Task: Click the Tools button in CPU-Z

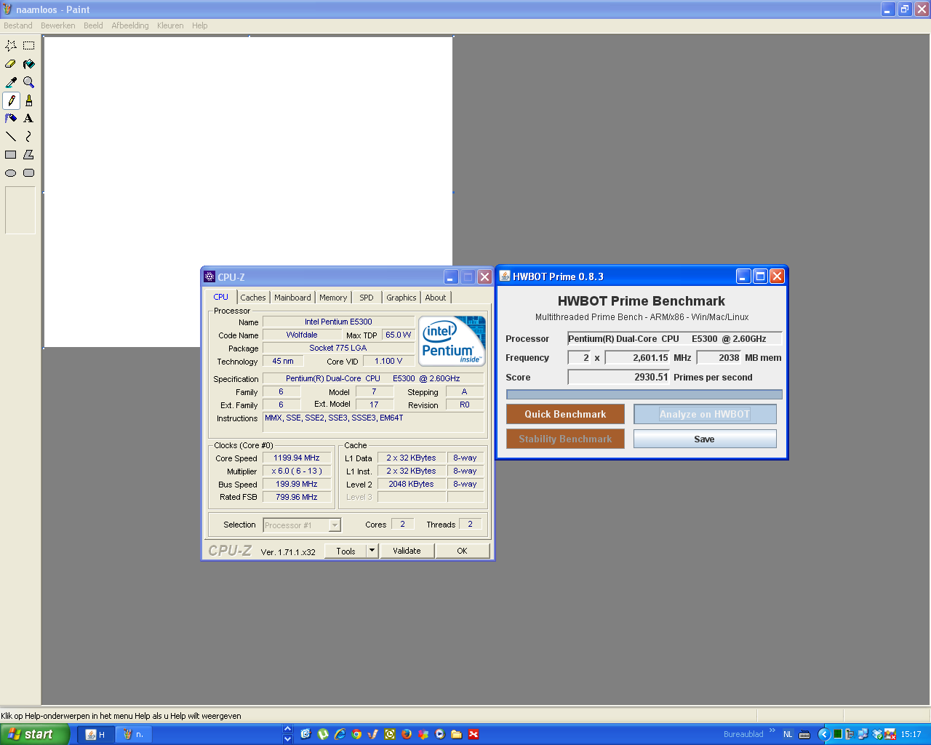Action: [x=345, y=551]
